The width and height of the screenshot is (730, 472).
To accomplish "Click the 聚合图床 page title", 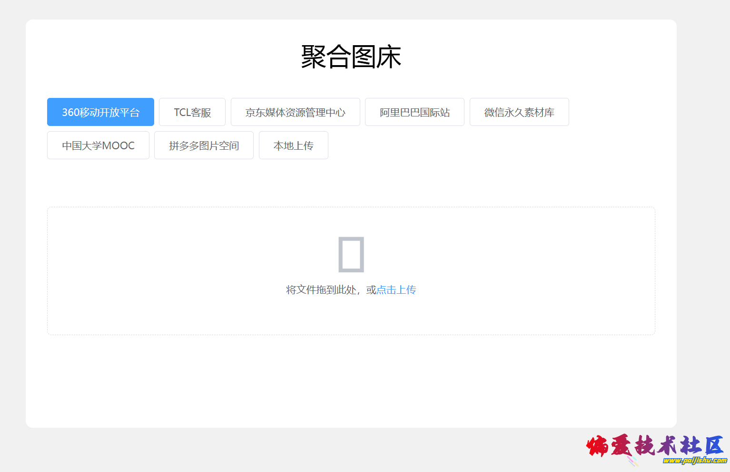I will coord(351,57).
